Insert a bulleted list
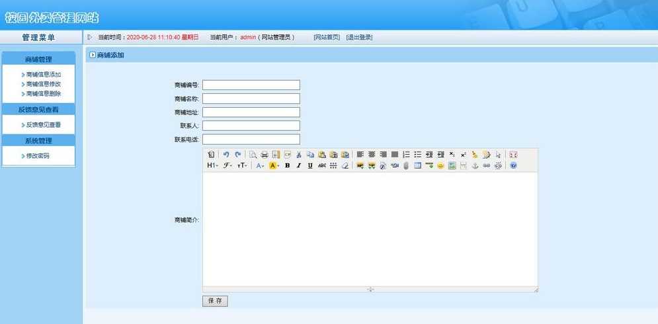The width and height of the screenshot is (658, 324). click(417, 155)
